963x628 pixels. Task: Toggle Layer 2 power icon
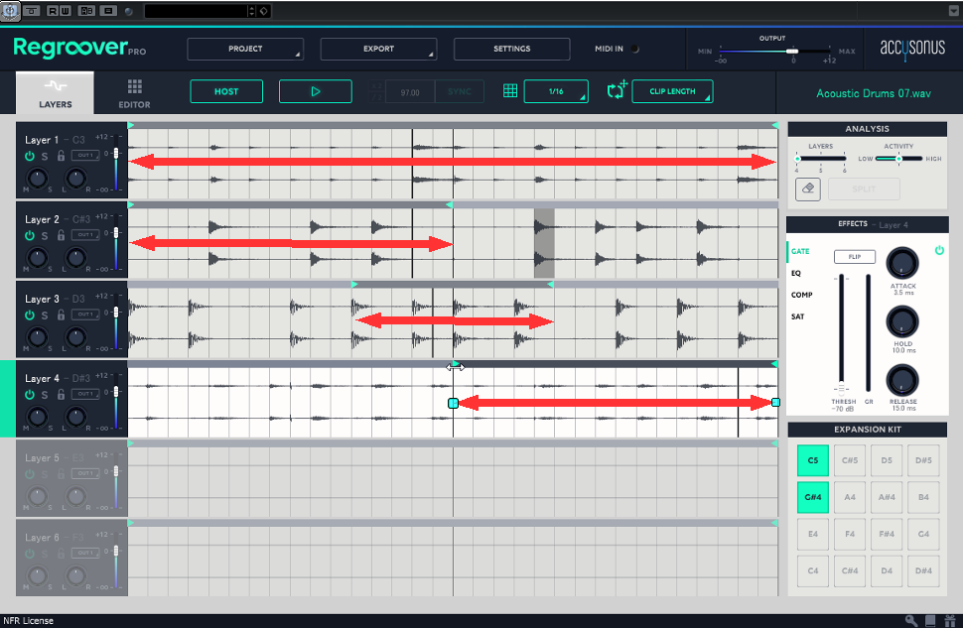[30, 236]
